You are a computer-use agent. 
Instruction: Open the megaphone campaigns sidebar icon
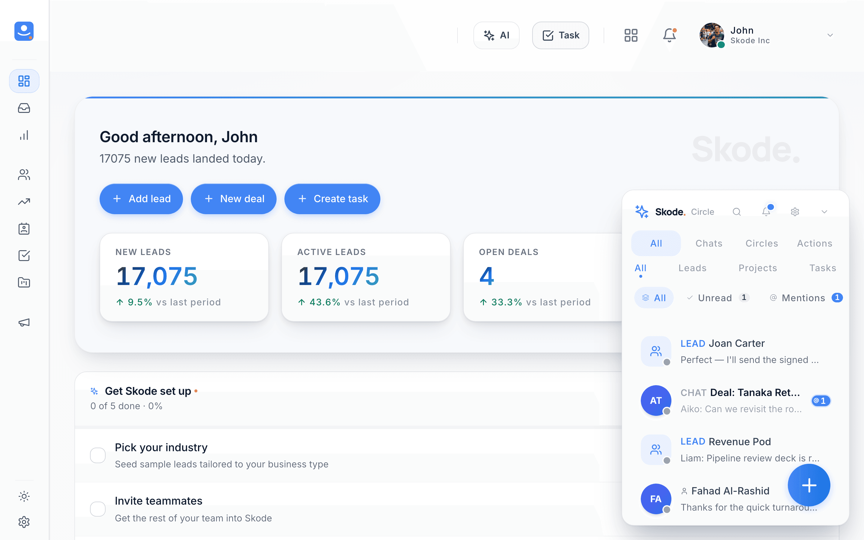pos(24,322)
